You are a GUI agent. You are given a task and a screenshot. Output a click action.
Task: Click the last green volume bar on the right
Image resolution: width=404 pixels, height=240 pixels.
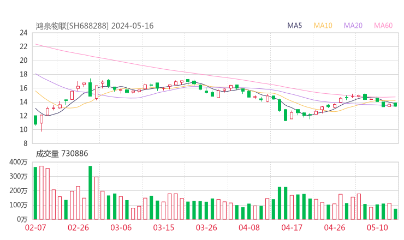click(395, 214)
